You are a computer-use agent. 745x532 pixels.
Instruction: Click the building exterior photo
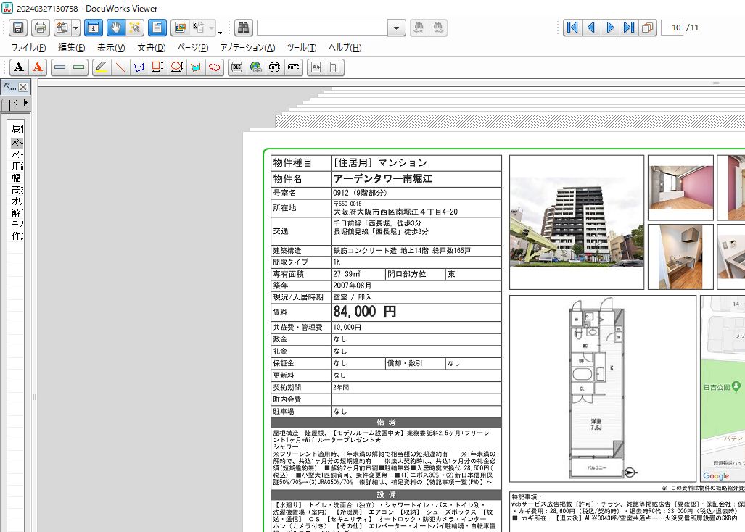576,222
